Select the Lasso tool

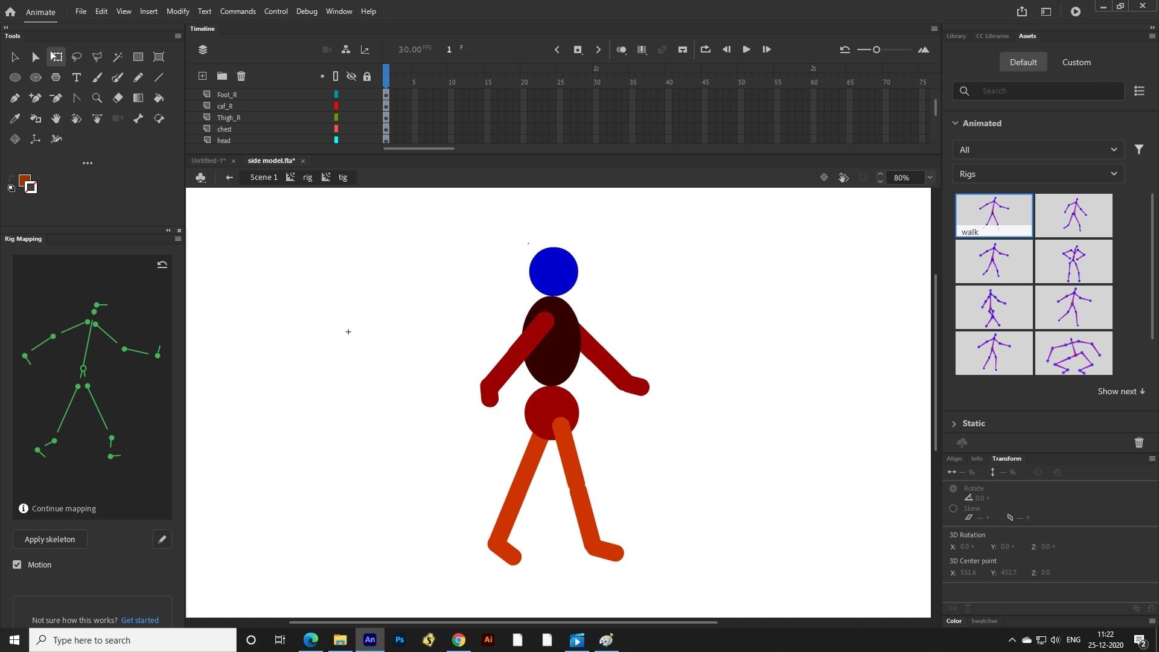pyautogui.click(x=77, y=57)
